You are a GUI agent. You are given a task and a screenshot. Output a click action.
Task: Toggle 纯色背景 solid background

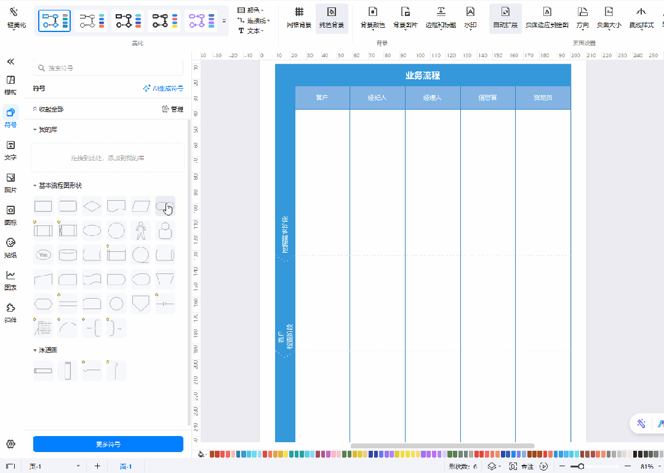pos(332,17)
